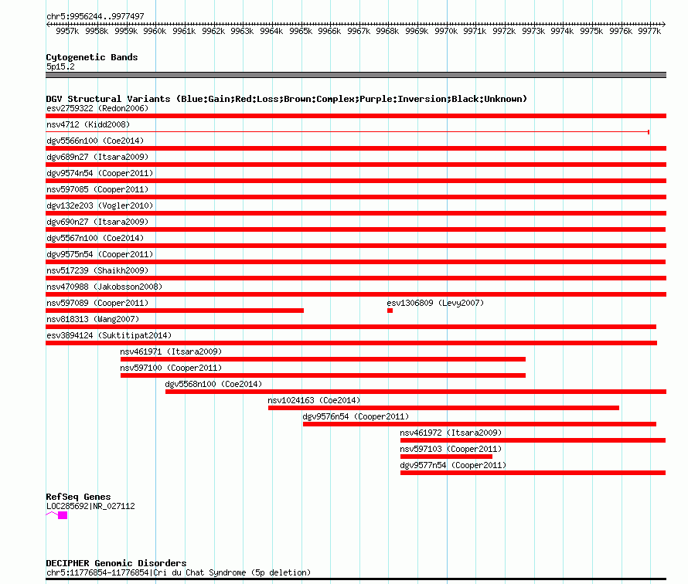Click the red bar under nsv1024163
The image size is (688, 584).
pyautogui.click(x=444, y=408)
